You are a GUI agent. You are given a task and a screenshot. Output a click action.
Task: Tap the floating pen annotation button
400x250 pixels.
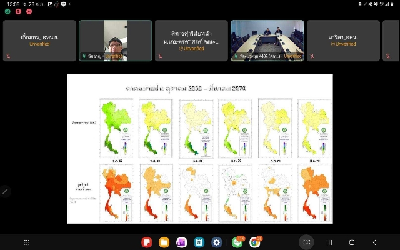(x=5, y=191)
